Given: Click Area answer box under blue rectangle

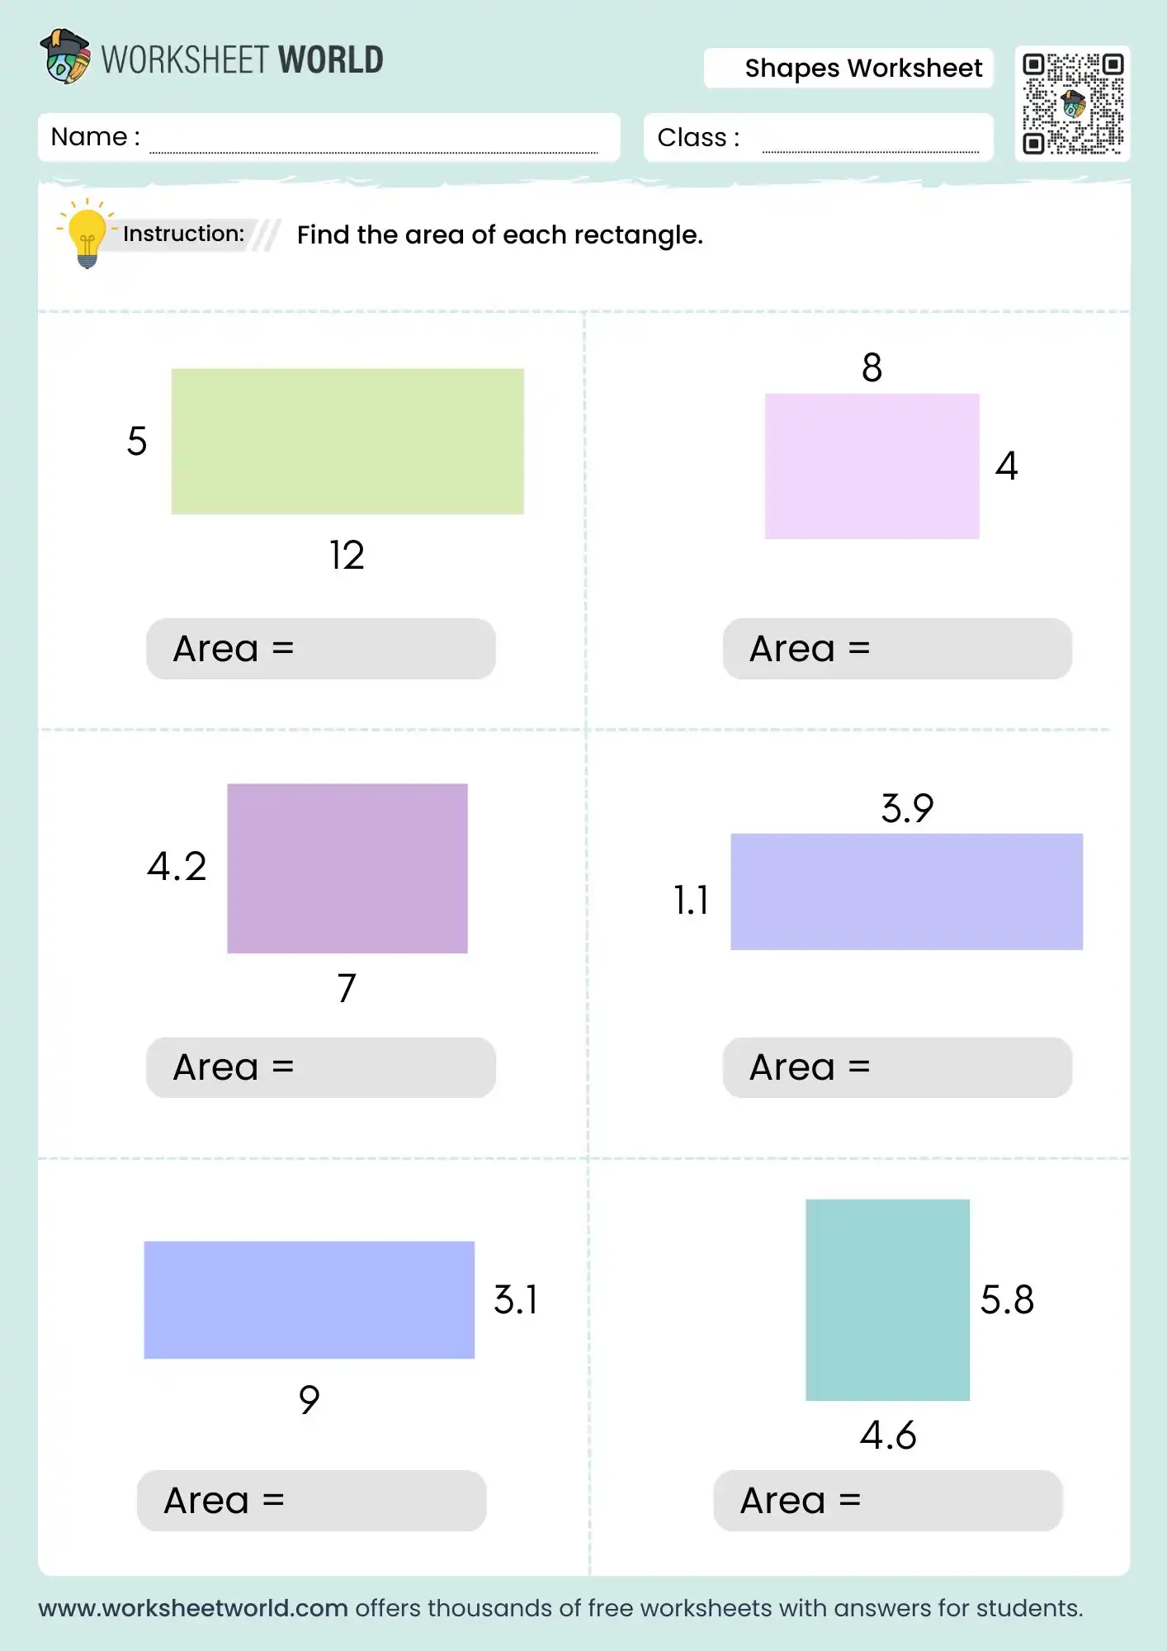Looking at the screenshot, I should click(312, 1501).
